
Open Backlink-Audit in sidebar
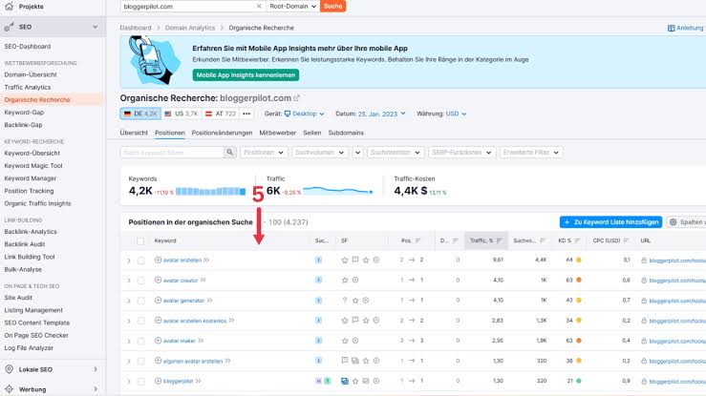[25, 244]
